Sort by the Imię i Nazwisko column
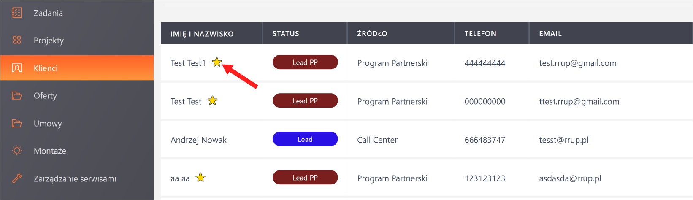Image resolution: width=693 pixels, height=200 pixels. coord(202,34)
